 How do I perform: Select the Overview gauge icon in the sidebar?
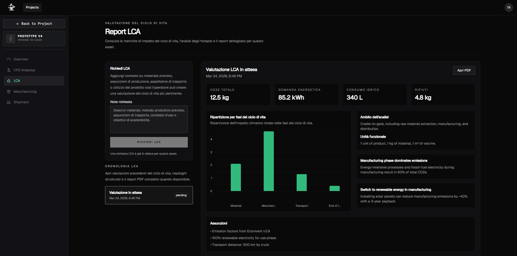pos(8,59)
